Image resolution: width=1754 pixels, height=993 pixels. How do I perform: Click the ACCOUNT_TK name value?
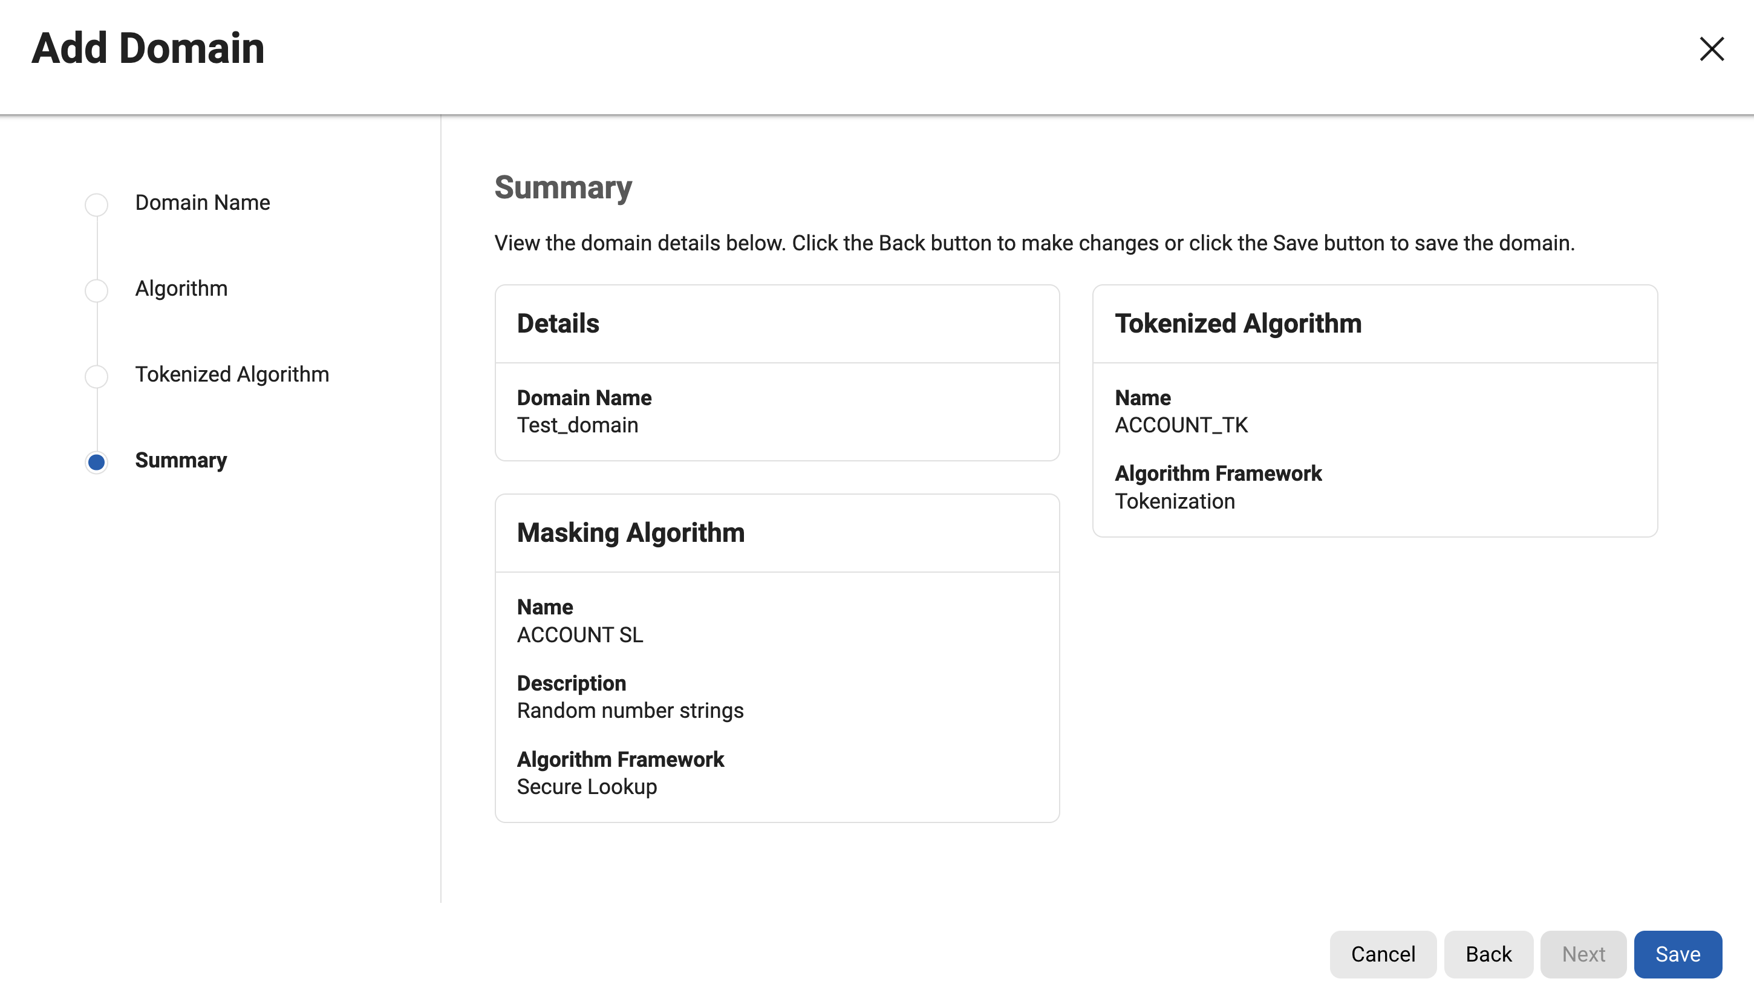click(1181, 425)
